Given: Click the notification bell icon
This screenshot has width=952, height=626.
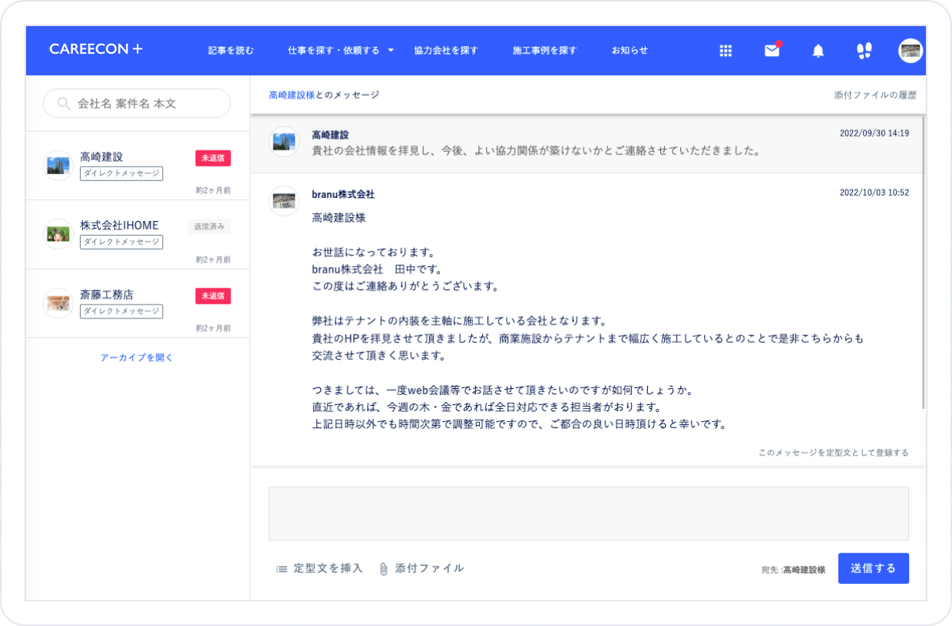Looking at the screenshot, I should (817, 51).
